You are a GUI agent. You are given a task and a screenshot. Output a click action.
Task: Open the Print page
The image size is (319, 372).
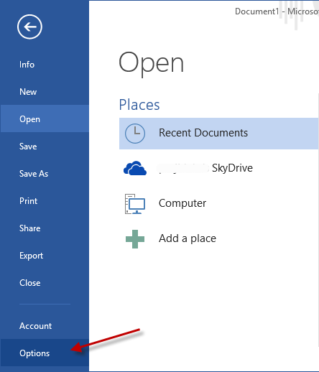[45, 201]
